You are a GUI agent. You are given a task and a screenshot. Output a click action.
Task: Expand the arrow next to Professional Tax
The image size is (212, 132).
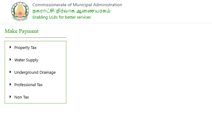10,85
